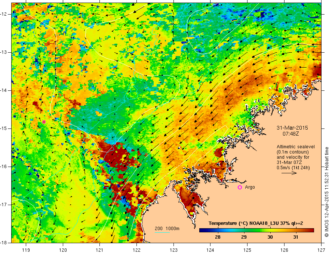Click latitude axis label '-18'
This screenshot has width=329, height=254.
[4, 243]
